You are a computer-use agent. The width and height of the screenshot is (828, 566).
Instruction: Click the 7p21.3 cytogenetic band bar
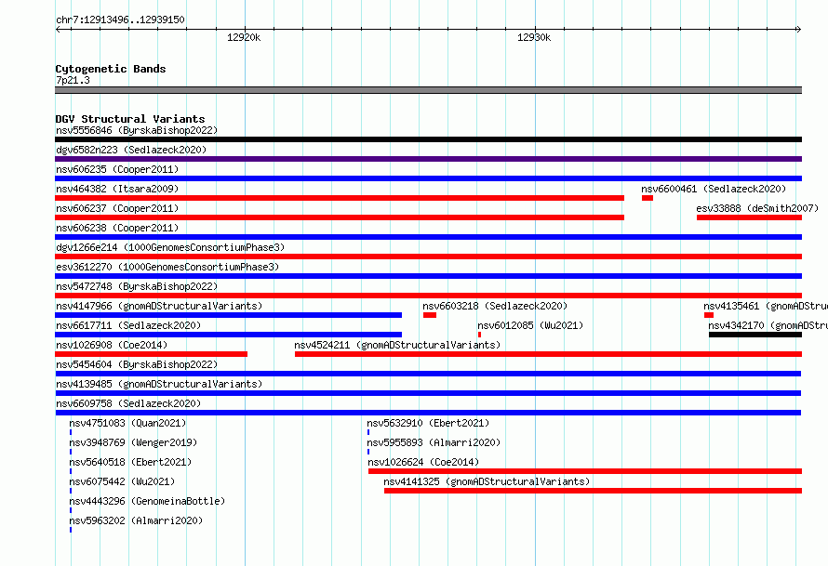coord(428,90)
